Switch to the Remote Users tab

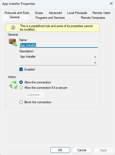[101, 13]
